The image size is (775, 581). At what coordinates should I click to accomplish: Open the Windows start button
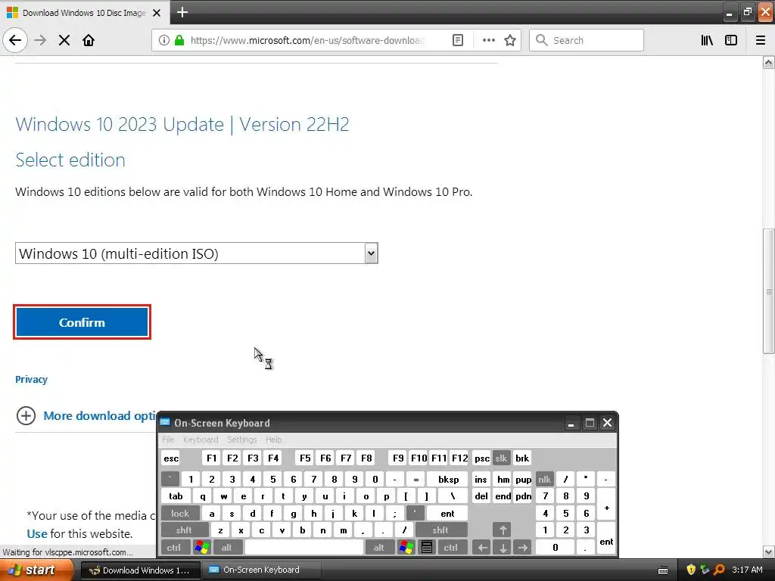click(x=37, y=570)
